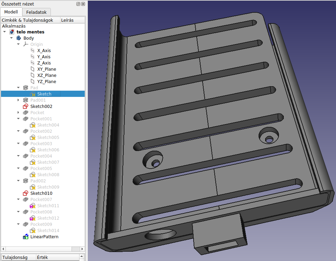Collapse the Pocket007 tree node
Viewport: 336px width, 261px height.
pos(18,199)
